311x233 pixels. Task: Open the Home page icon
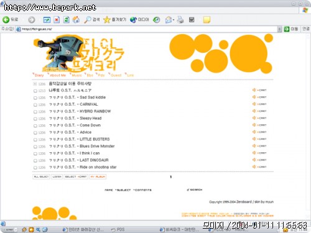[x=76, y=20]
